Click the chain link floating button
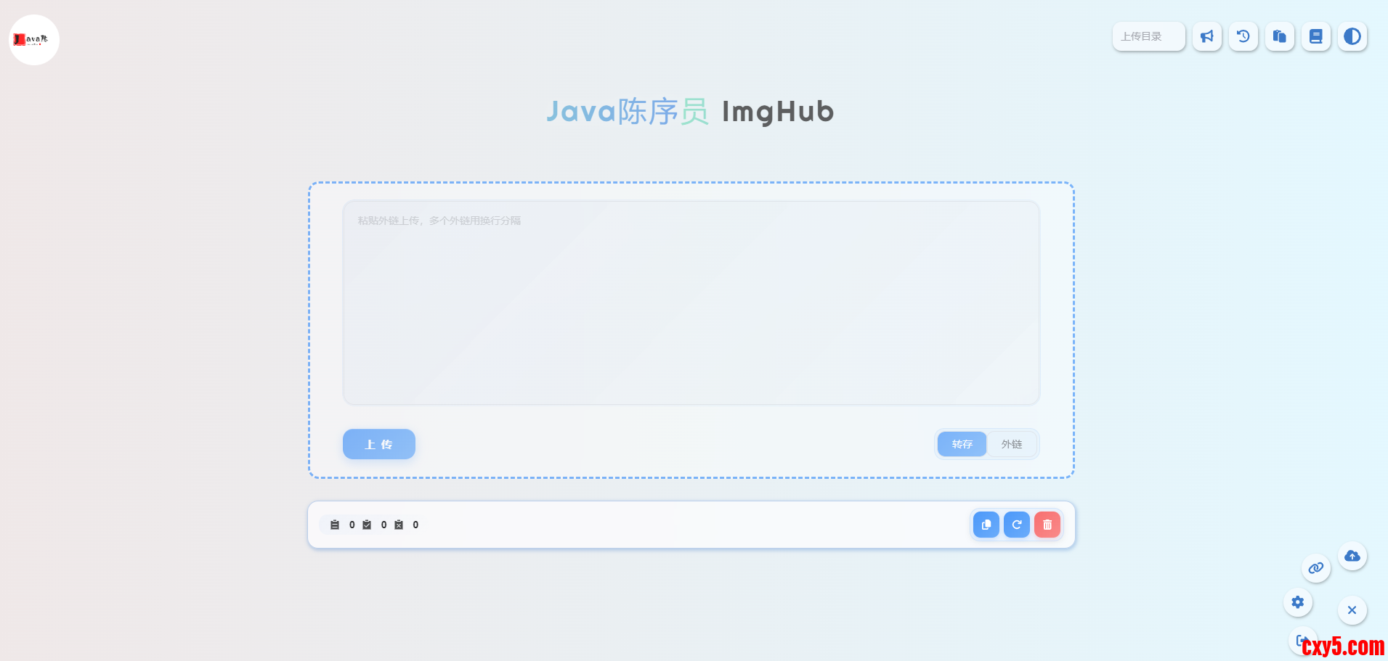 pos(1316,568)
